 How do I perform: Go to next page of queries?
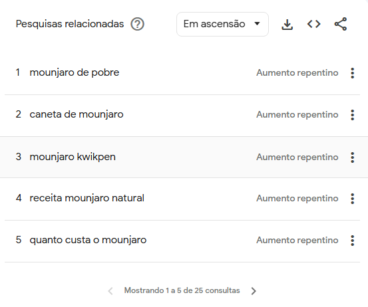(x=254, y=291)
